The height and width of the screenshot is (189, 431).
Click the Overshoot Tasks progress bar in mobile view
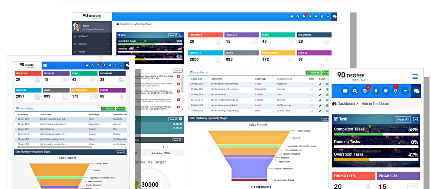376,160
